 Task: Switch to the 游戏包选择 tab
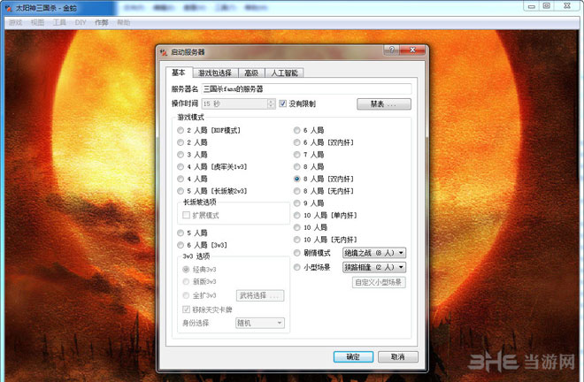217,73
